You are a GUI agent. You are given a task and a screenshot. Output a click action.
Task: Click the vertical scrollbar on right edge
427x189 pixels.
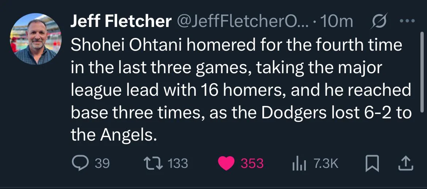pos(422,70)
